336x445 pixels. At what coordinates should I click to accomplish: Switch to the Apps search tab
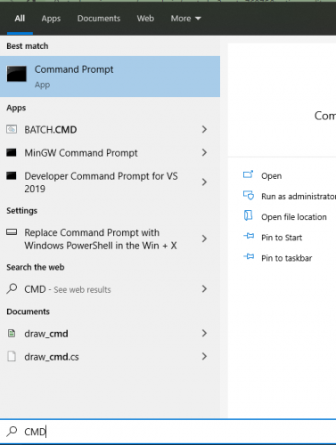(x=51, y=19)
